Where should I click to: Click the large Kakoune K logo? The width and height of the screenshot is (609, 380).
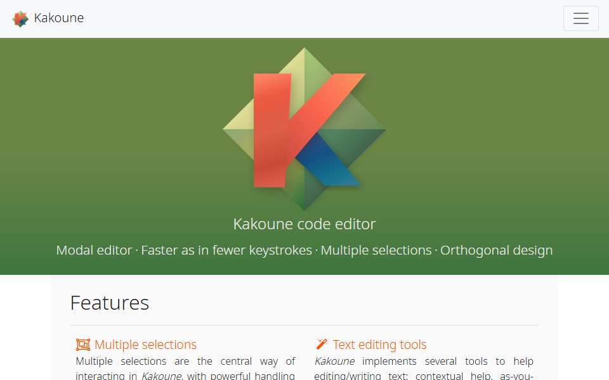[304, 129]
